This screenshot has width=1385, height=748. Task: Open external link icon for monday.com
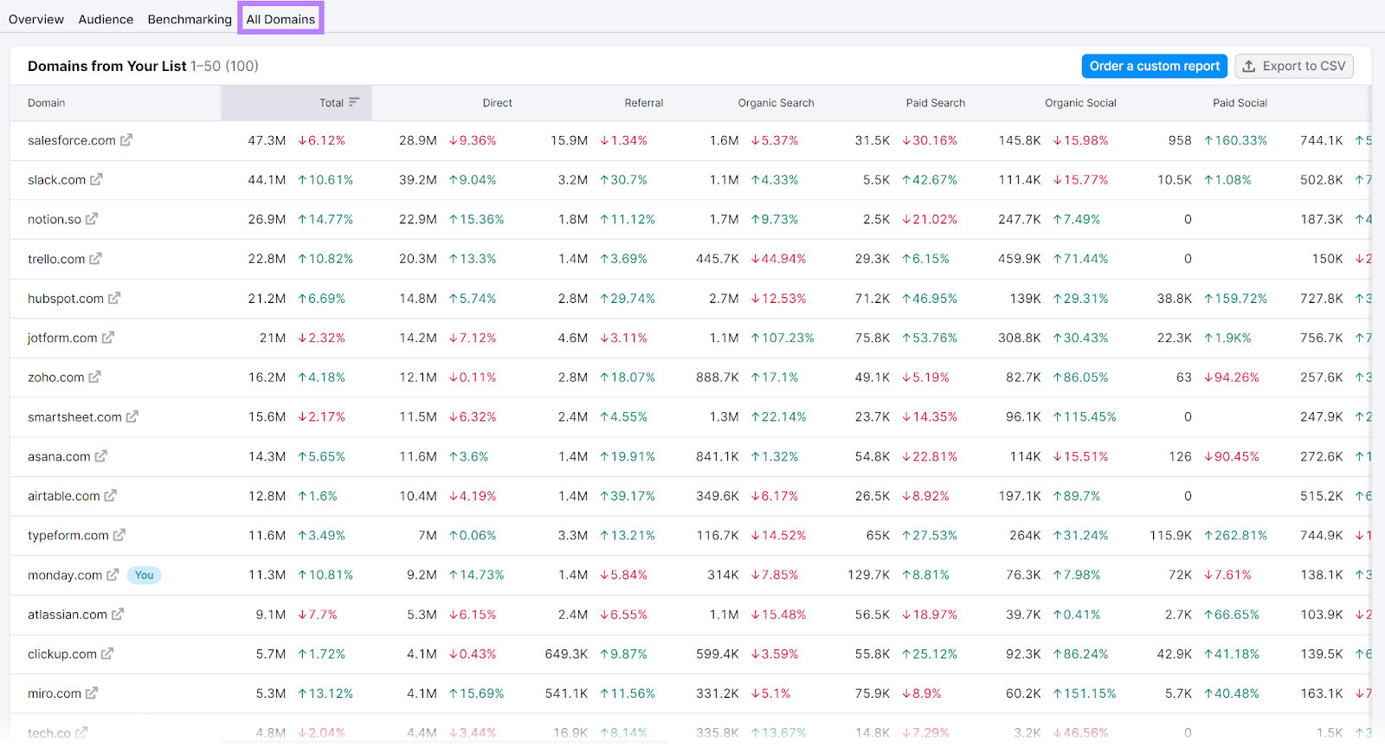click(x=113, y=575)
